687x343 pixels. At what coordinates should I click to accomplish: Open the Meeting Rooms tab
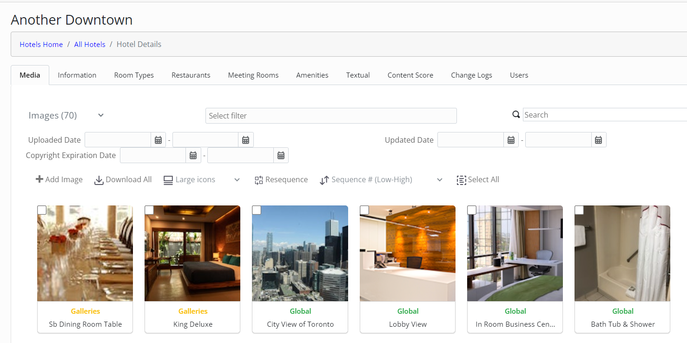(253, 75)
